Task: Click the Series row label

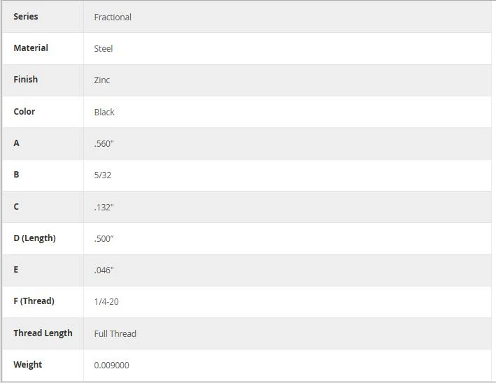Action: [x=26, y=17]
